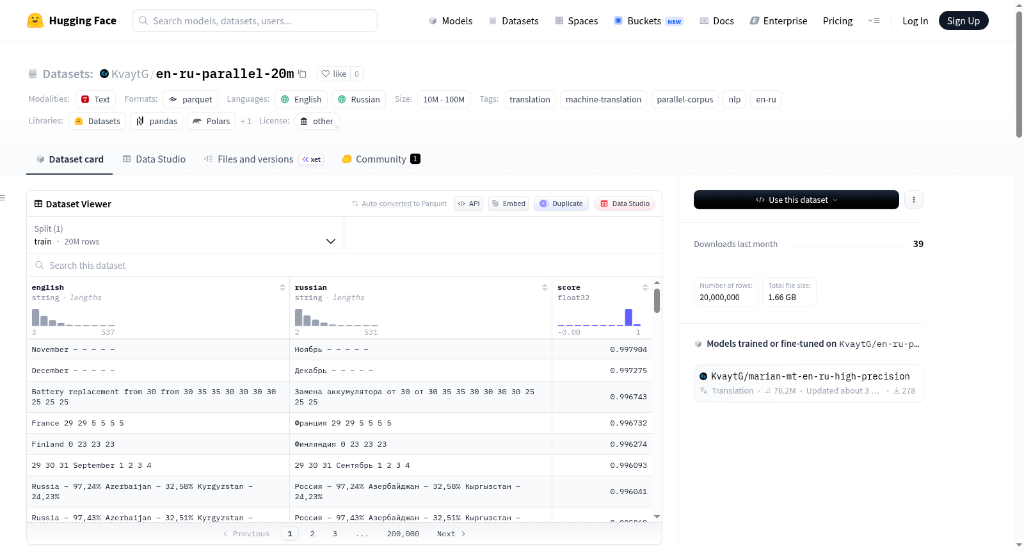Go to Spaces

pos(576,20)
